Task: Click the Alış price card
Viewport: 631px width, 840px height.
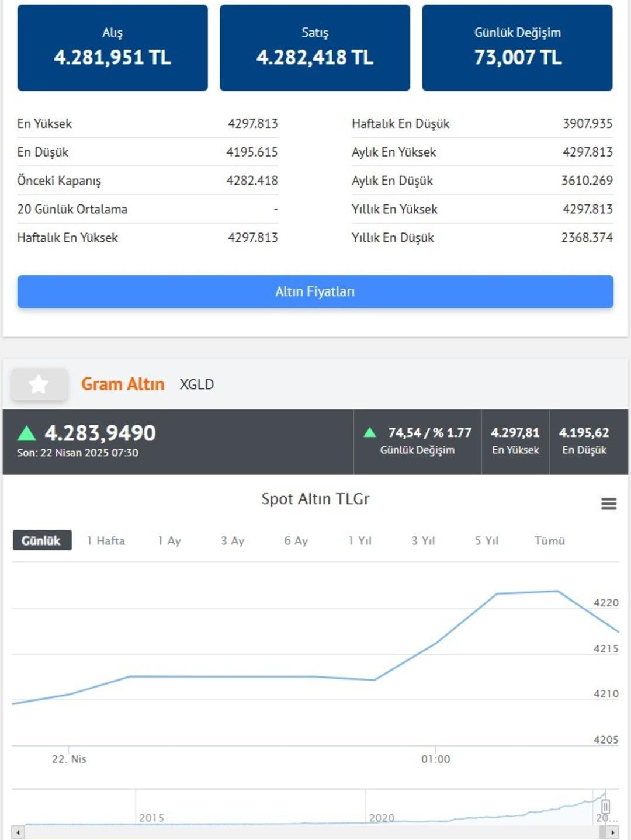Action: point(112,48)
